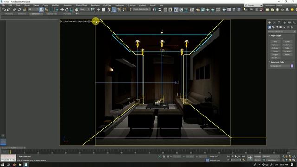Viewport: 297px width, 167px height.
Task: Switch to the Modeling ribbon tab
Action: pyautogui.click(x=9, y=14)
